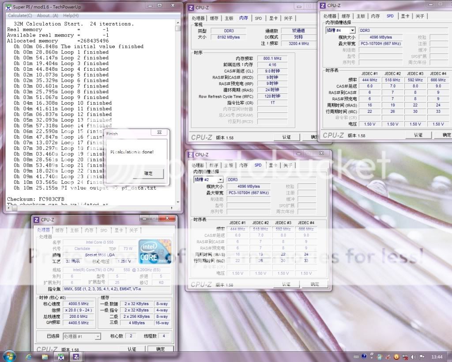Expand the 插槽 #2 slot dropdown

pos(220,179)
